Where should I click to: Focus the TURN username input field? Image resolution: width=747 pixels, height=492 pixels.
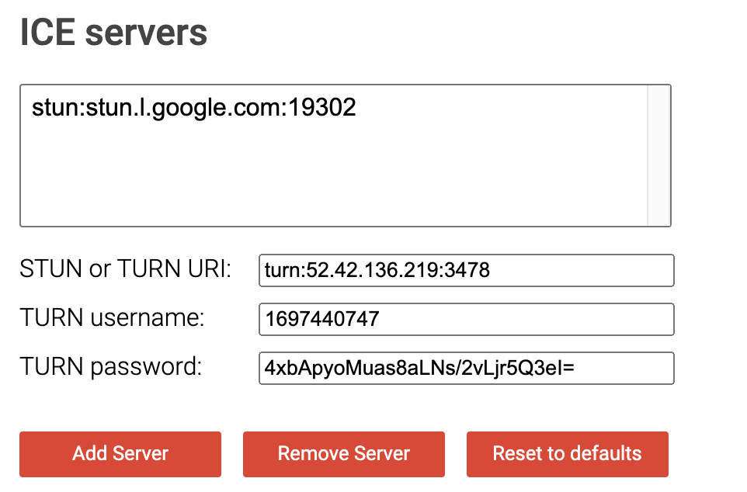[x=466, y=319]
